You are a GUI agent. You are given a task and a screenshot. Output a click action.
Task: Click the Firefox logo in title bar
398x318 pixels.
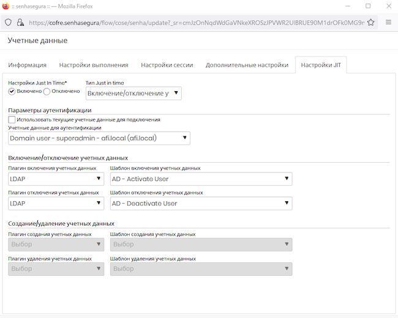[6, 6]
